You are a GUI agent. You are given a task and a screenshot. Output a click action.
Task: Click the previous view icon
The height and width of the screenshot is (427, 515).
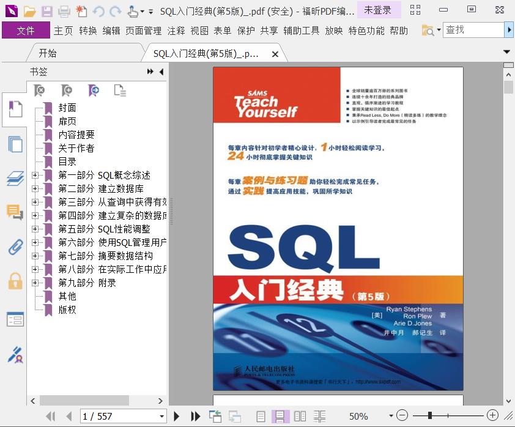tap(215, 417)
